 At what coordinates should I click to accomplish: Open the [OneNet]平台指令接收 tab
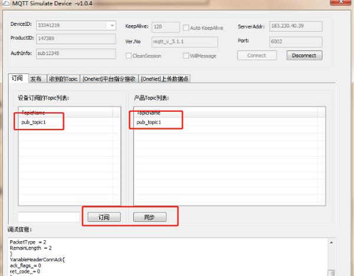tap(109, 79)
